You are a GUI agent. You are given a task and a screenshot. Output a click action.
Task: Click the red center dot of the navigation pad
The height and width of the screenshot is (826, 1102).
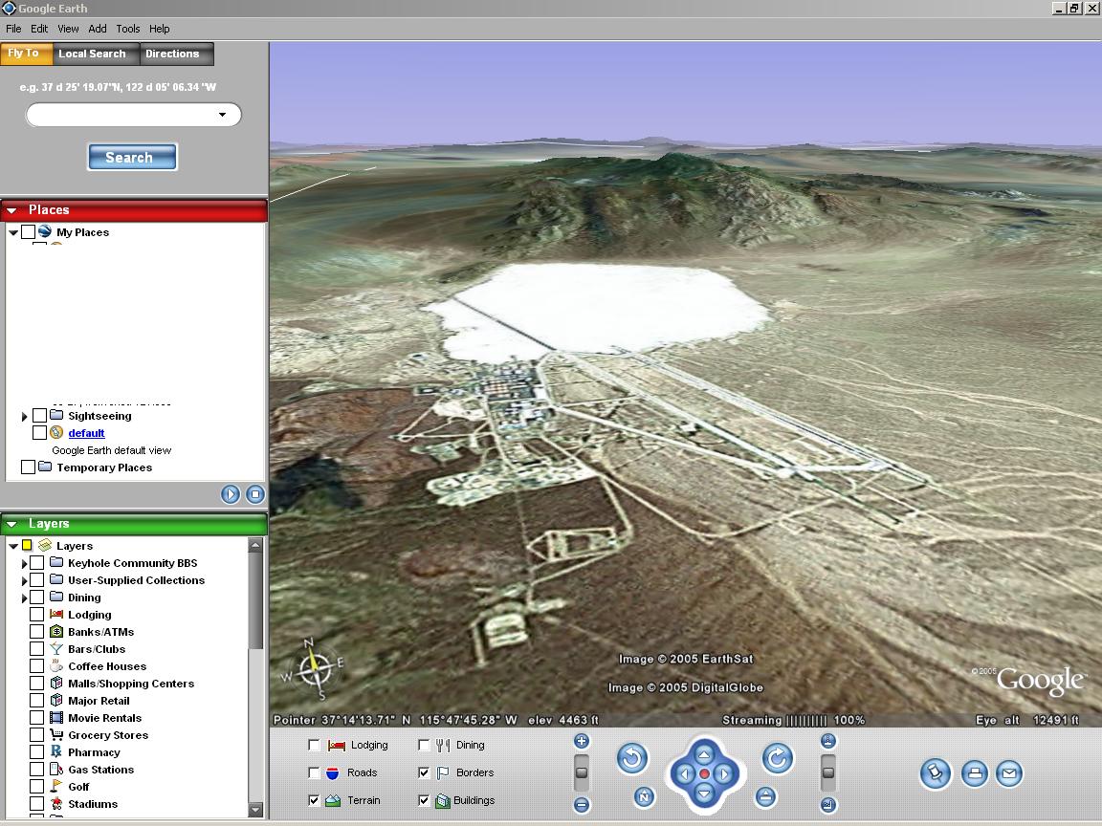tap(704, 774)
